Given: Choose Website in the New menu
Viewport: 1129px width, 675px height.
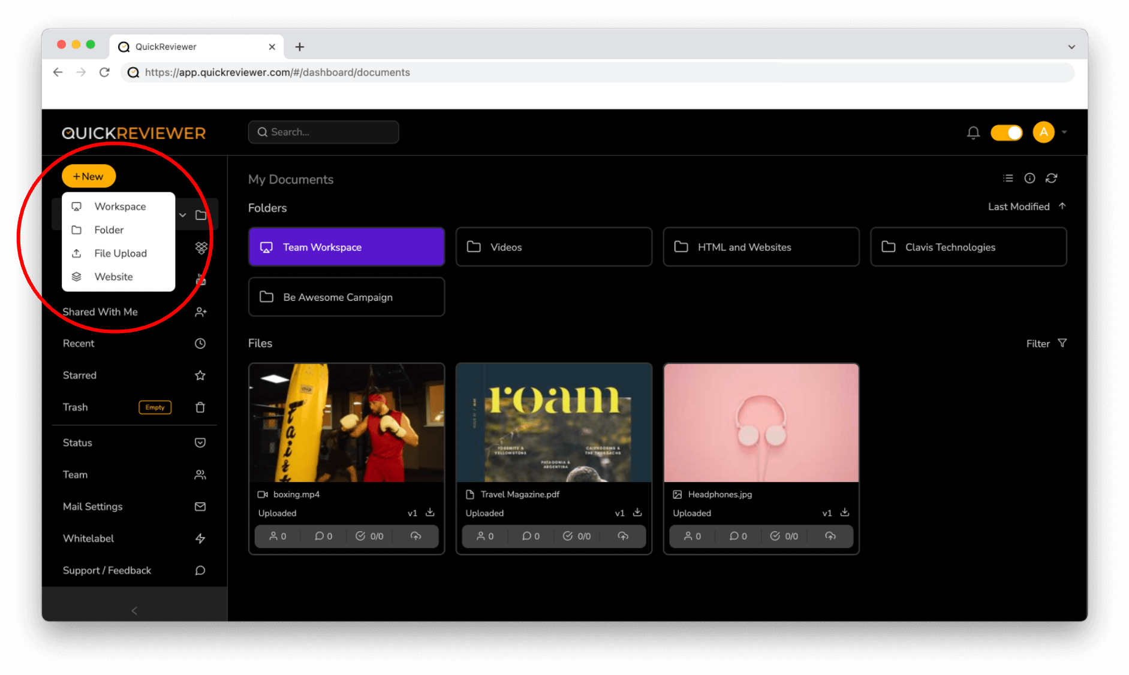Looking at the screenshot, I should (x=113, y=276).
